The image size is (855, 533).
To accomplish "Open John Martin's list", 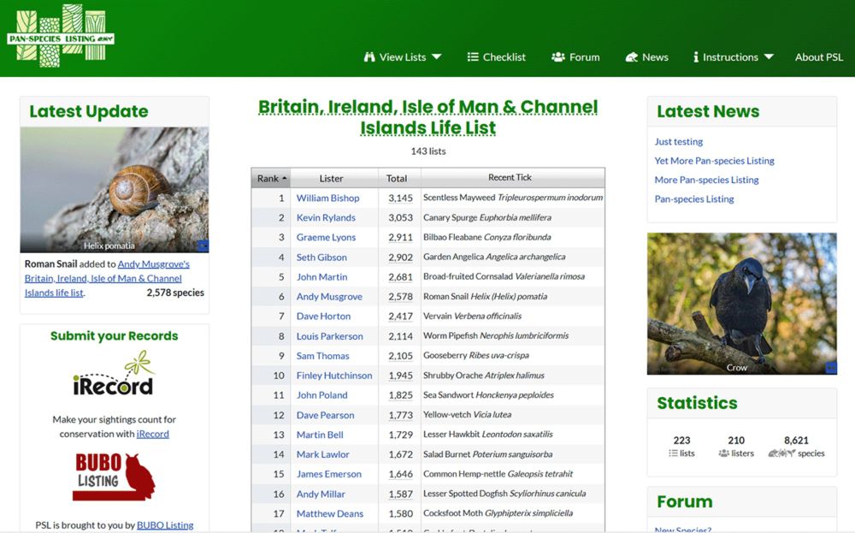I will [321, 276].
